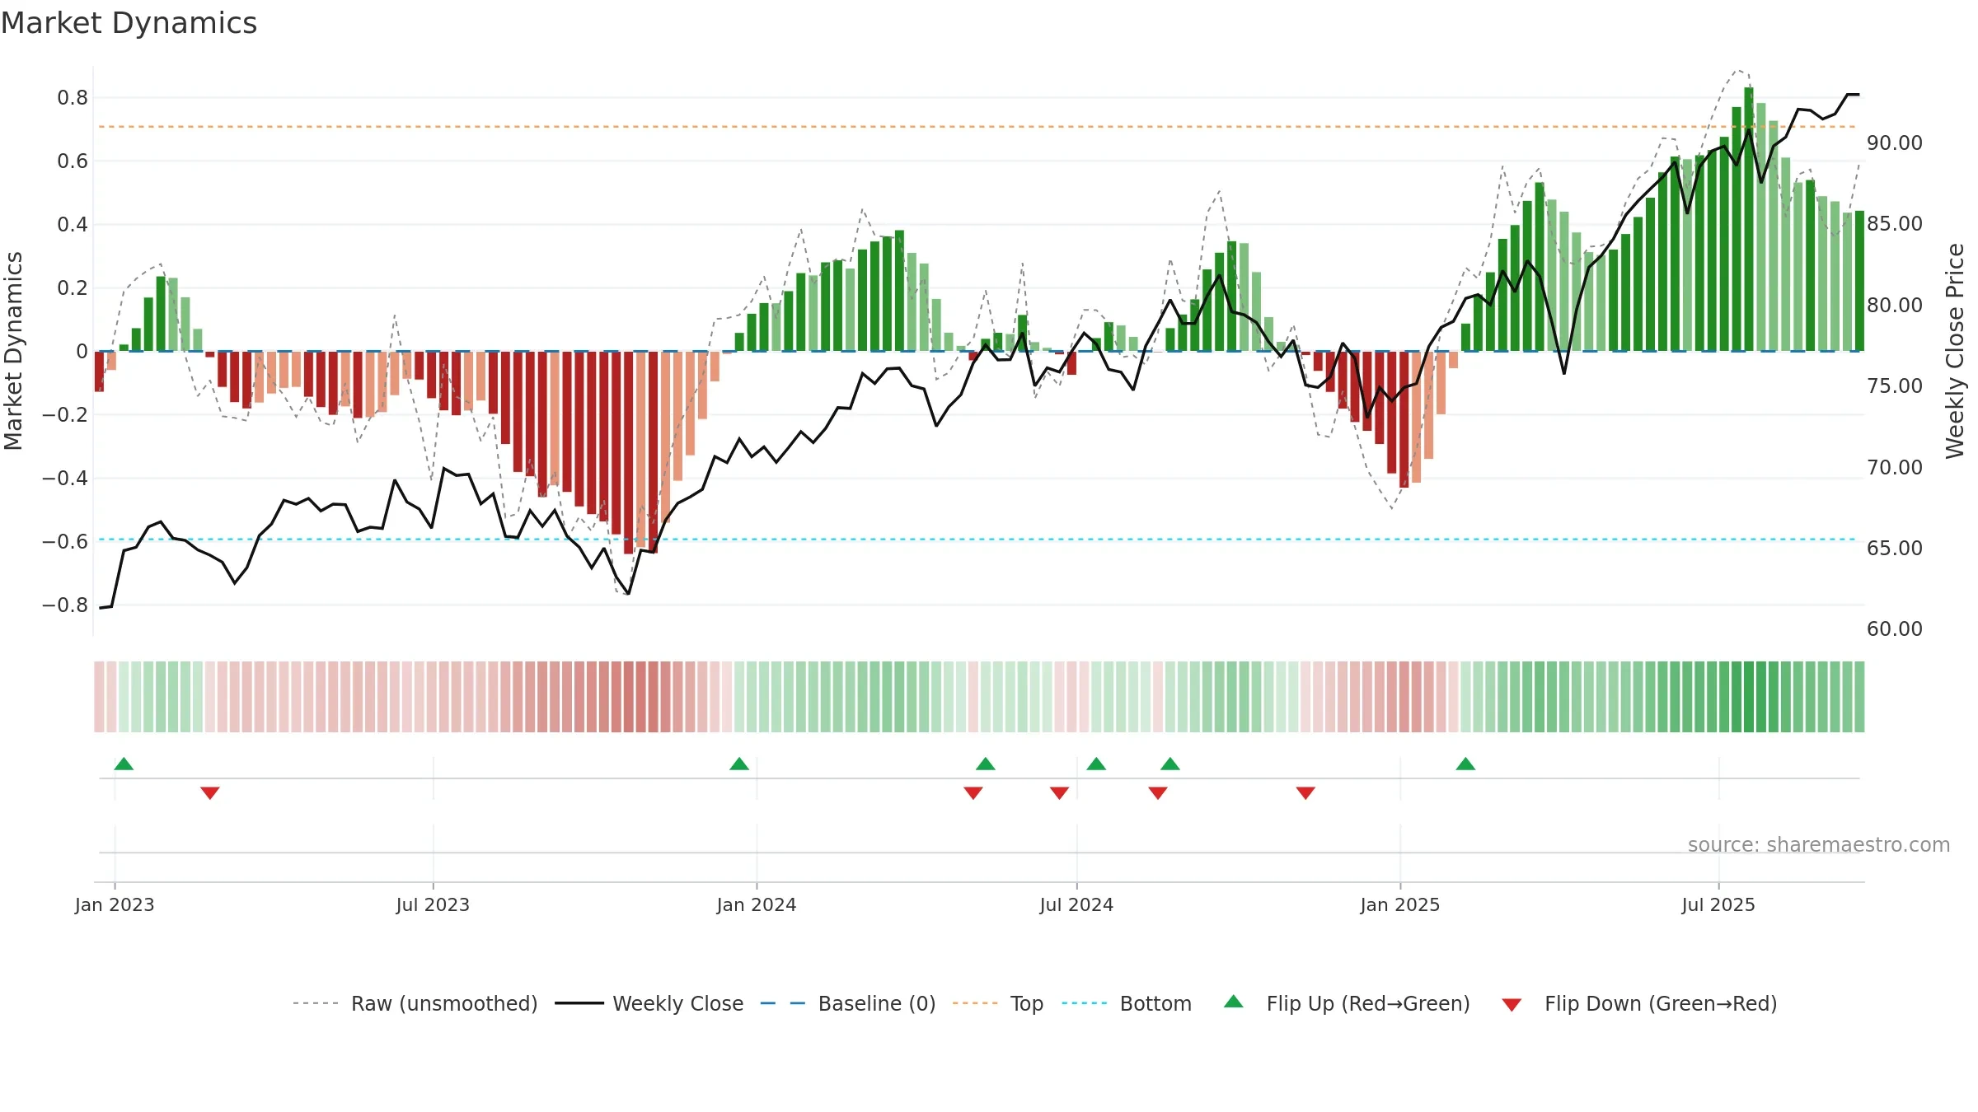Screen dimensions: 1978x1112
Task: Click the green flip-up marker after Jan 2025
Action: click(x=1465, y=764)
